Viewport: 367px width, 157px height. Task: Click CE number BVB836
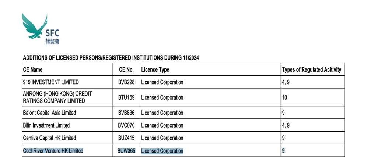pyautogui.click(x=126, y=113)
